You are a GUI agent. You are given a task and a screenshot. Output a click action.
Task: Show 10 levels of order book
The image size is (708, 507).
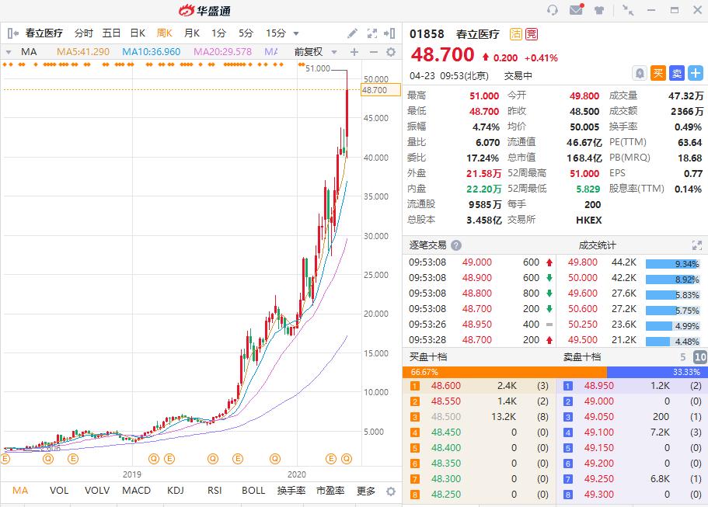click(700, 357)
